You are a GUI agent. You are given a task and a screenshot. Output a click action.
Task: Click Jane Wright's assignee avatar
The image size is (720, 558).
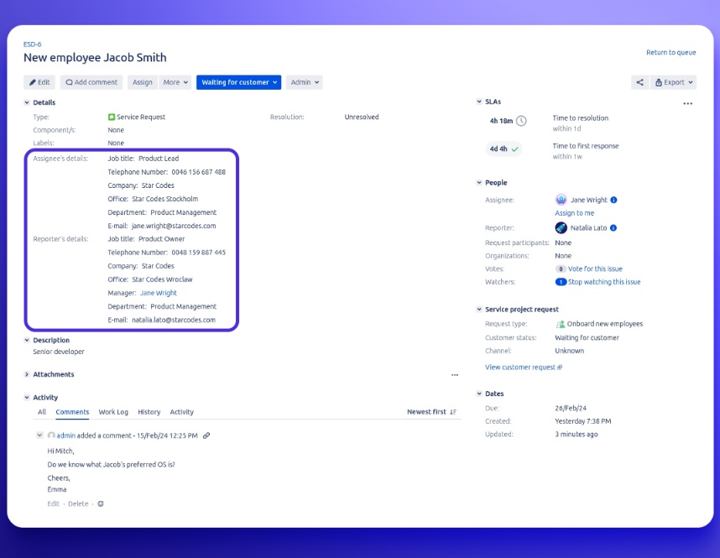(x=561, y=201)
